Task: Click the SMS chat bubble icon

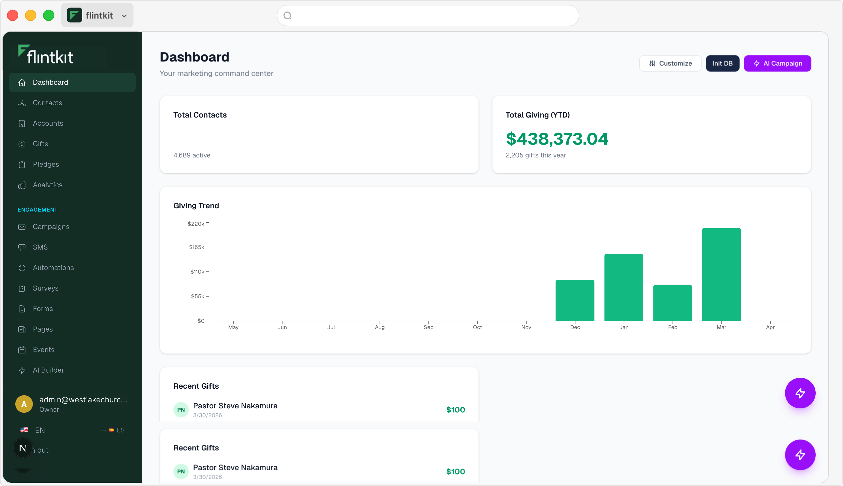Action: 22,247
